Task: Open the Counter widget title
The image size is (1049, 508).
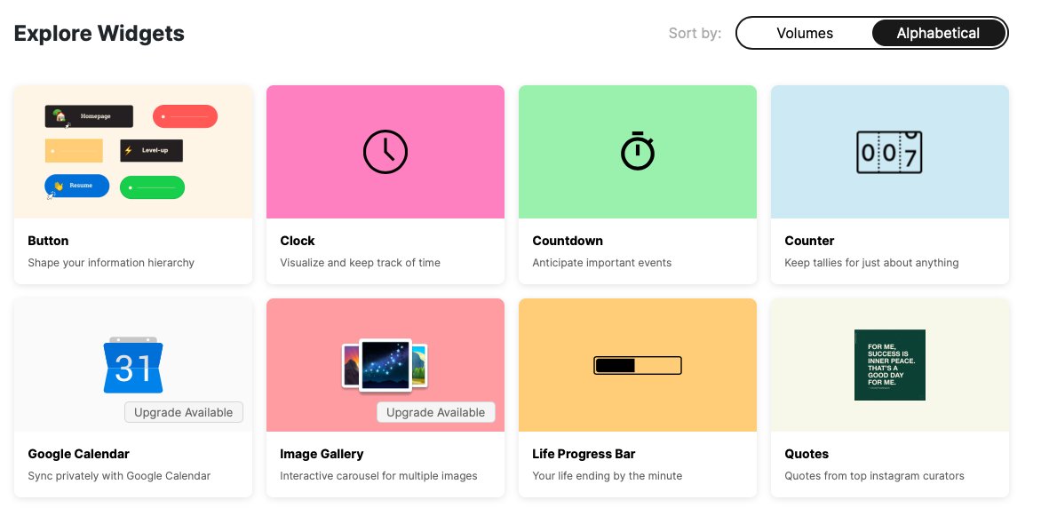Action: (x=809, y=241)
